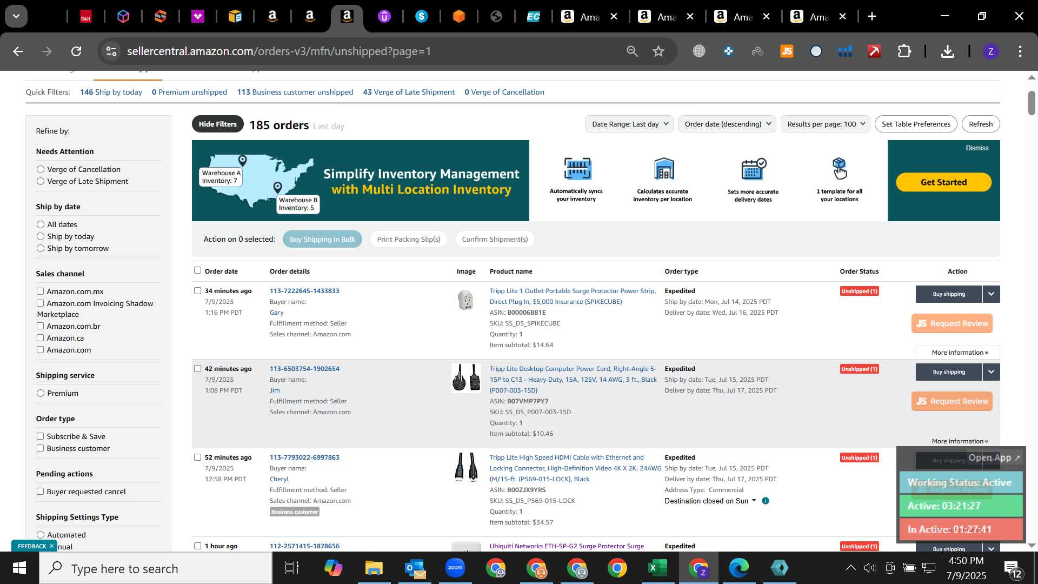Select Verge of Cancellation radio filter
Screen dimensions: 1038x584
pyautogui.click(x=41, y=169)
